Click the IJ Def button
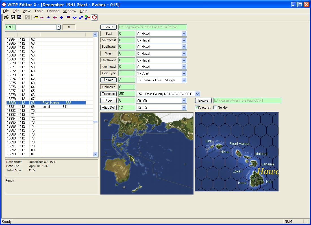This screenshot has width=311, height=225. [108, 101]
